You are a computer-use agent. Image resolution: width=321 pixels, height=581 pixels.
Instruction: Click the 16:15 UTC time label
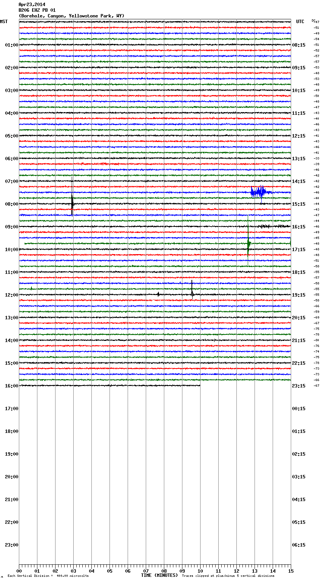coord(299,227)
